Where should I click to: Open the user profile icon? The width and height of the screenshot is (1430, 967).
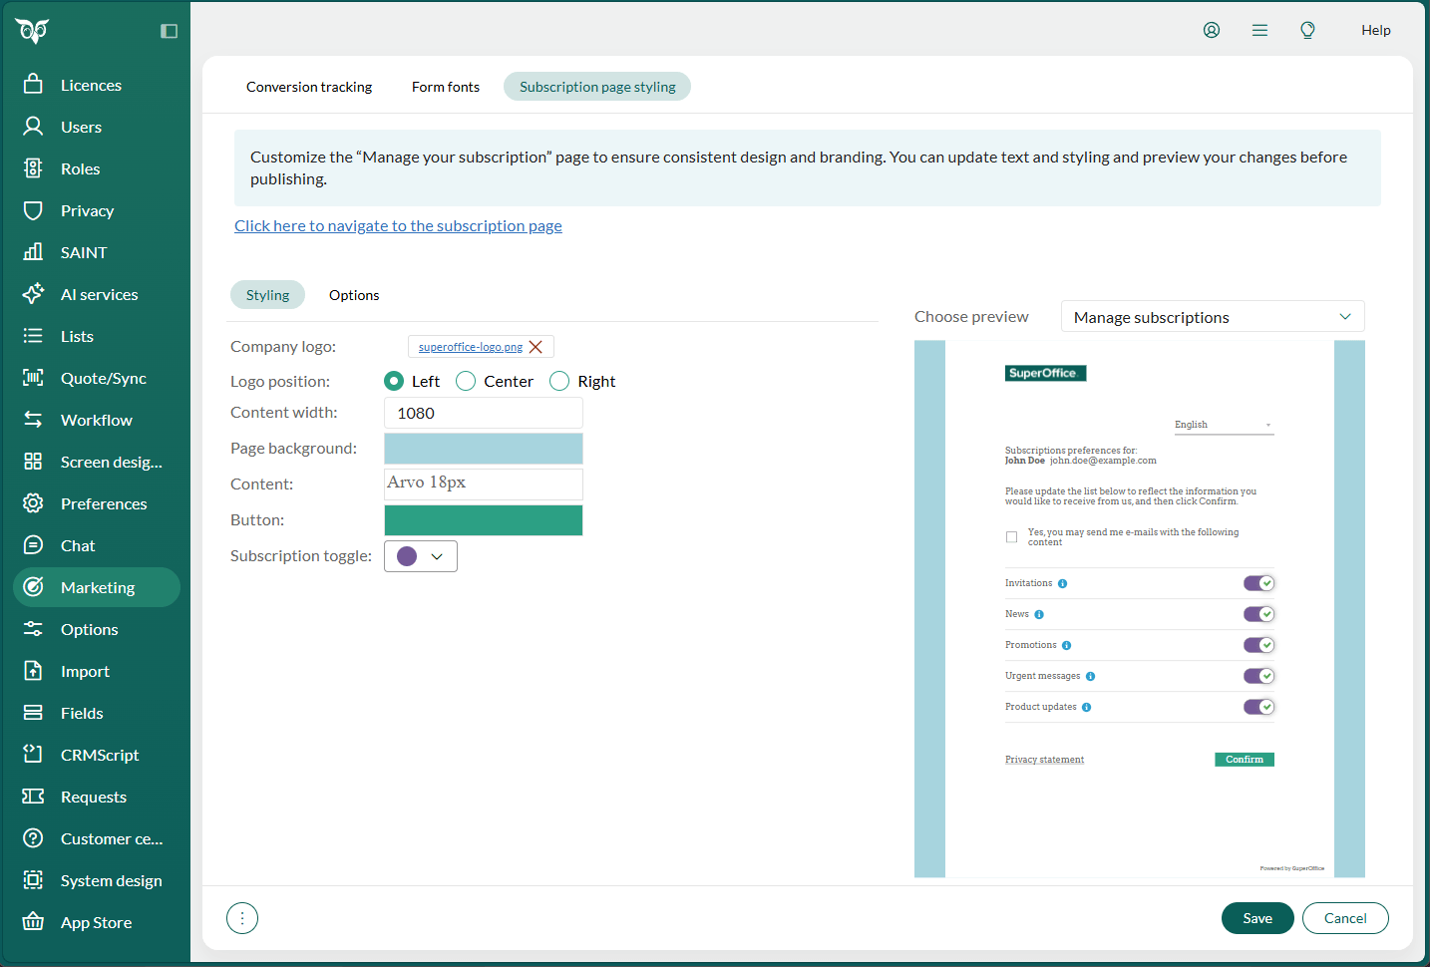click(1212, 30)
